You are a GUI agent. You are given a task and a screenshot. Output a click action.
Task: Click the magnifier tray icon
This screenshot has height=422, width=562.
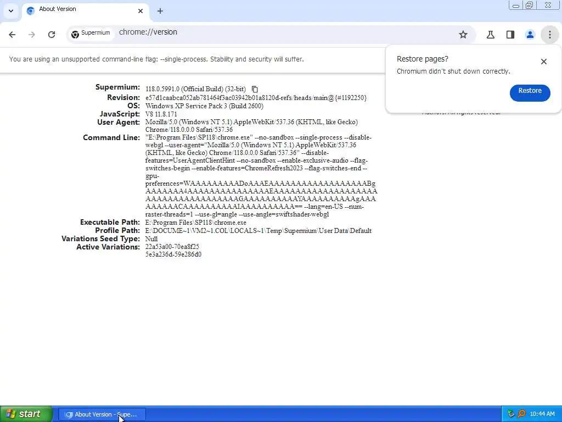pyautogui.click(x=521, y=414)
